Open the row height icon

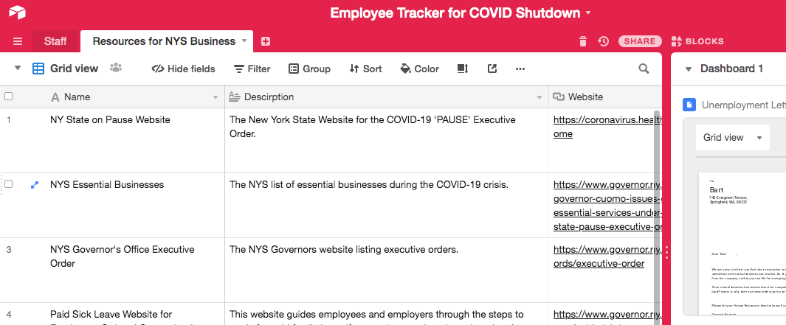pyautogui.click(x=463, y=69)
